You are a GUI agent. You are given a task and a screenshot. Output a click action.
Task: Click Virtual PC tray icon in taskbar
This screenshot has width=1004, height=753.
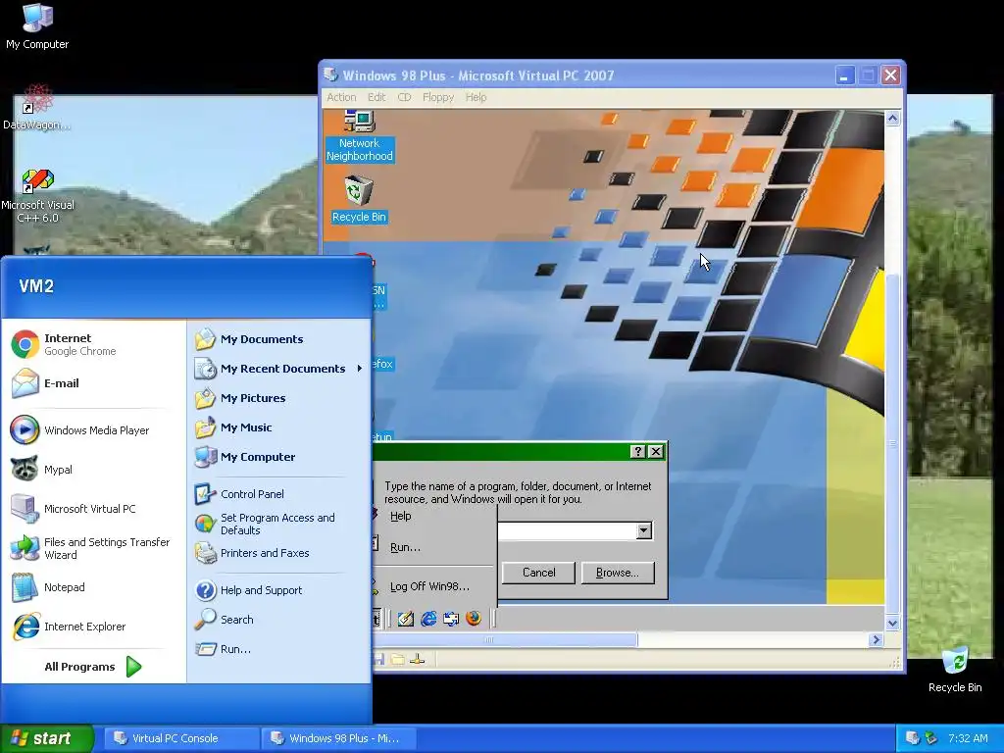click(913, 738)
